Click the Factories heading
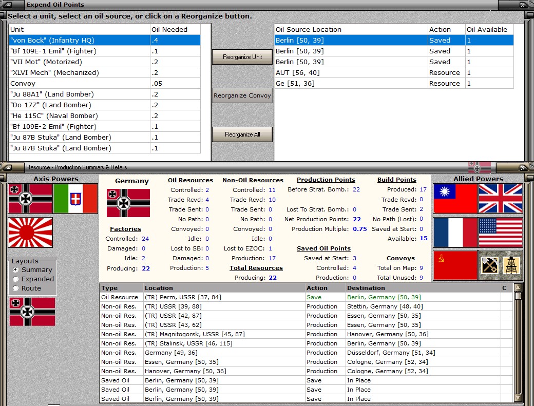534x406 pixels. pos(125,229)
